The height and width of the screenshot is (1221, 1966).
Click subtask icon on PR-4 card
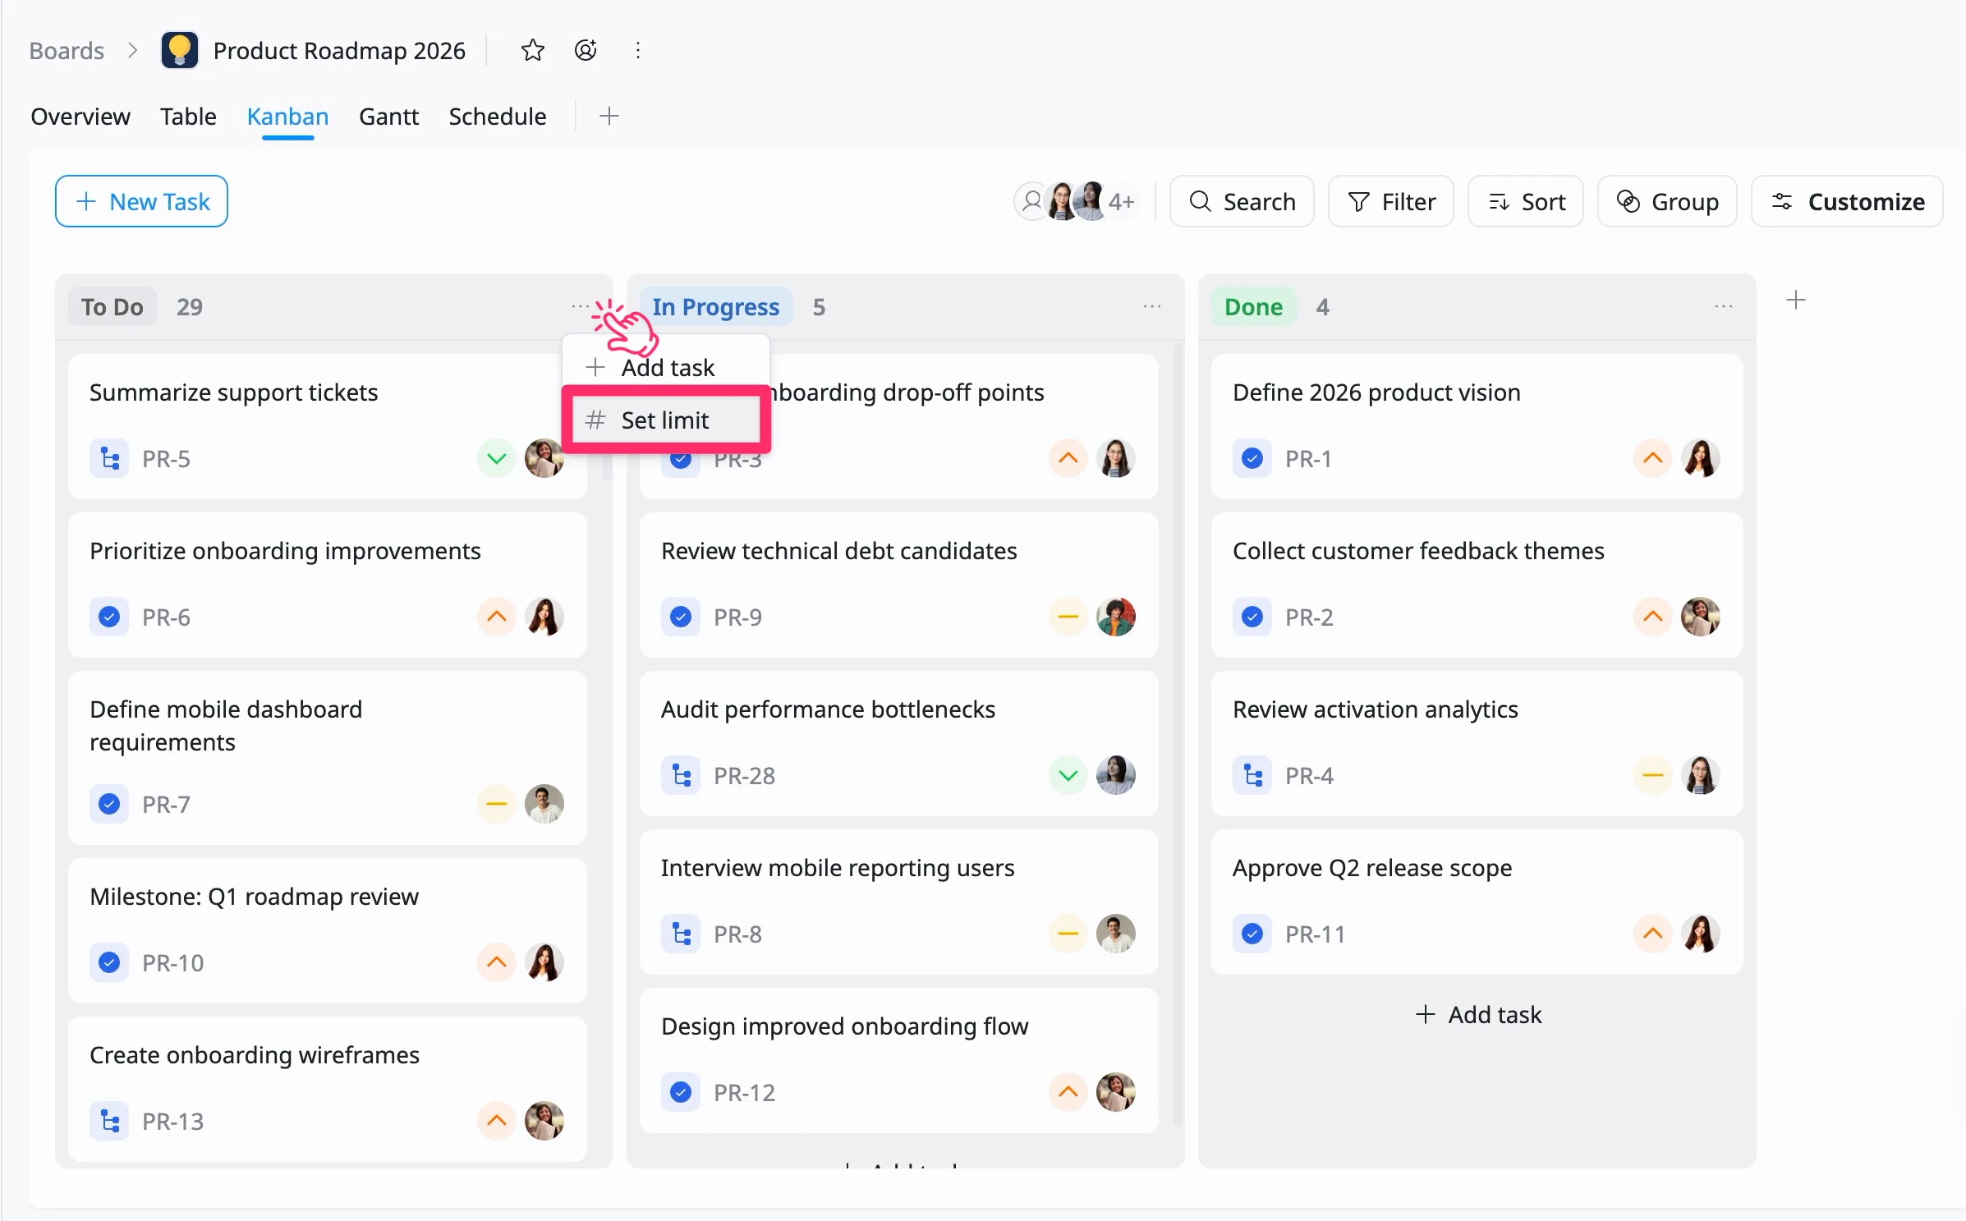[1252, 775]
